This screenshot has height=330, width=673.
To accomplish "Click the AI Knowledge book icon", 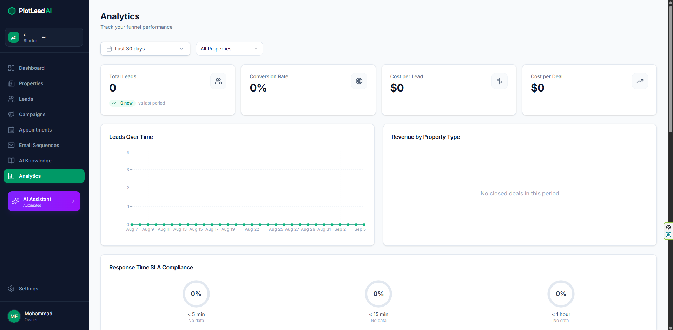I will coord(11,161).
